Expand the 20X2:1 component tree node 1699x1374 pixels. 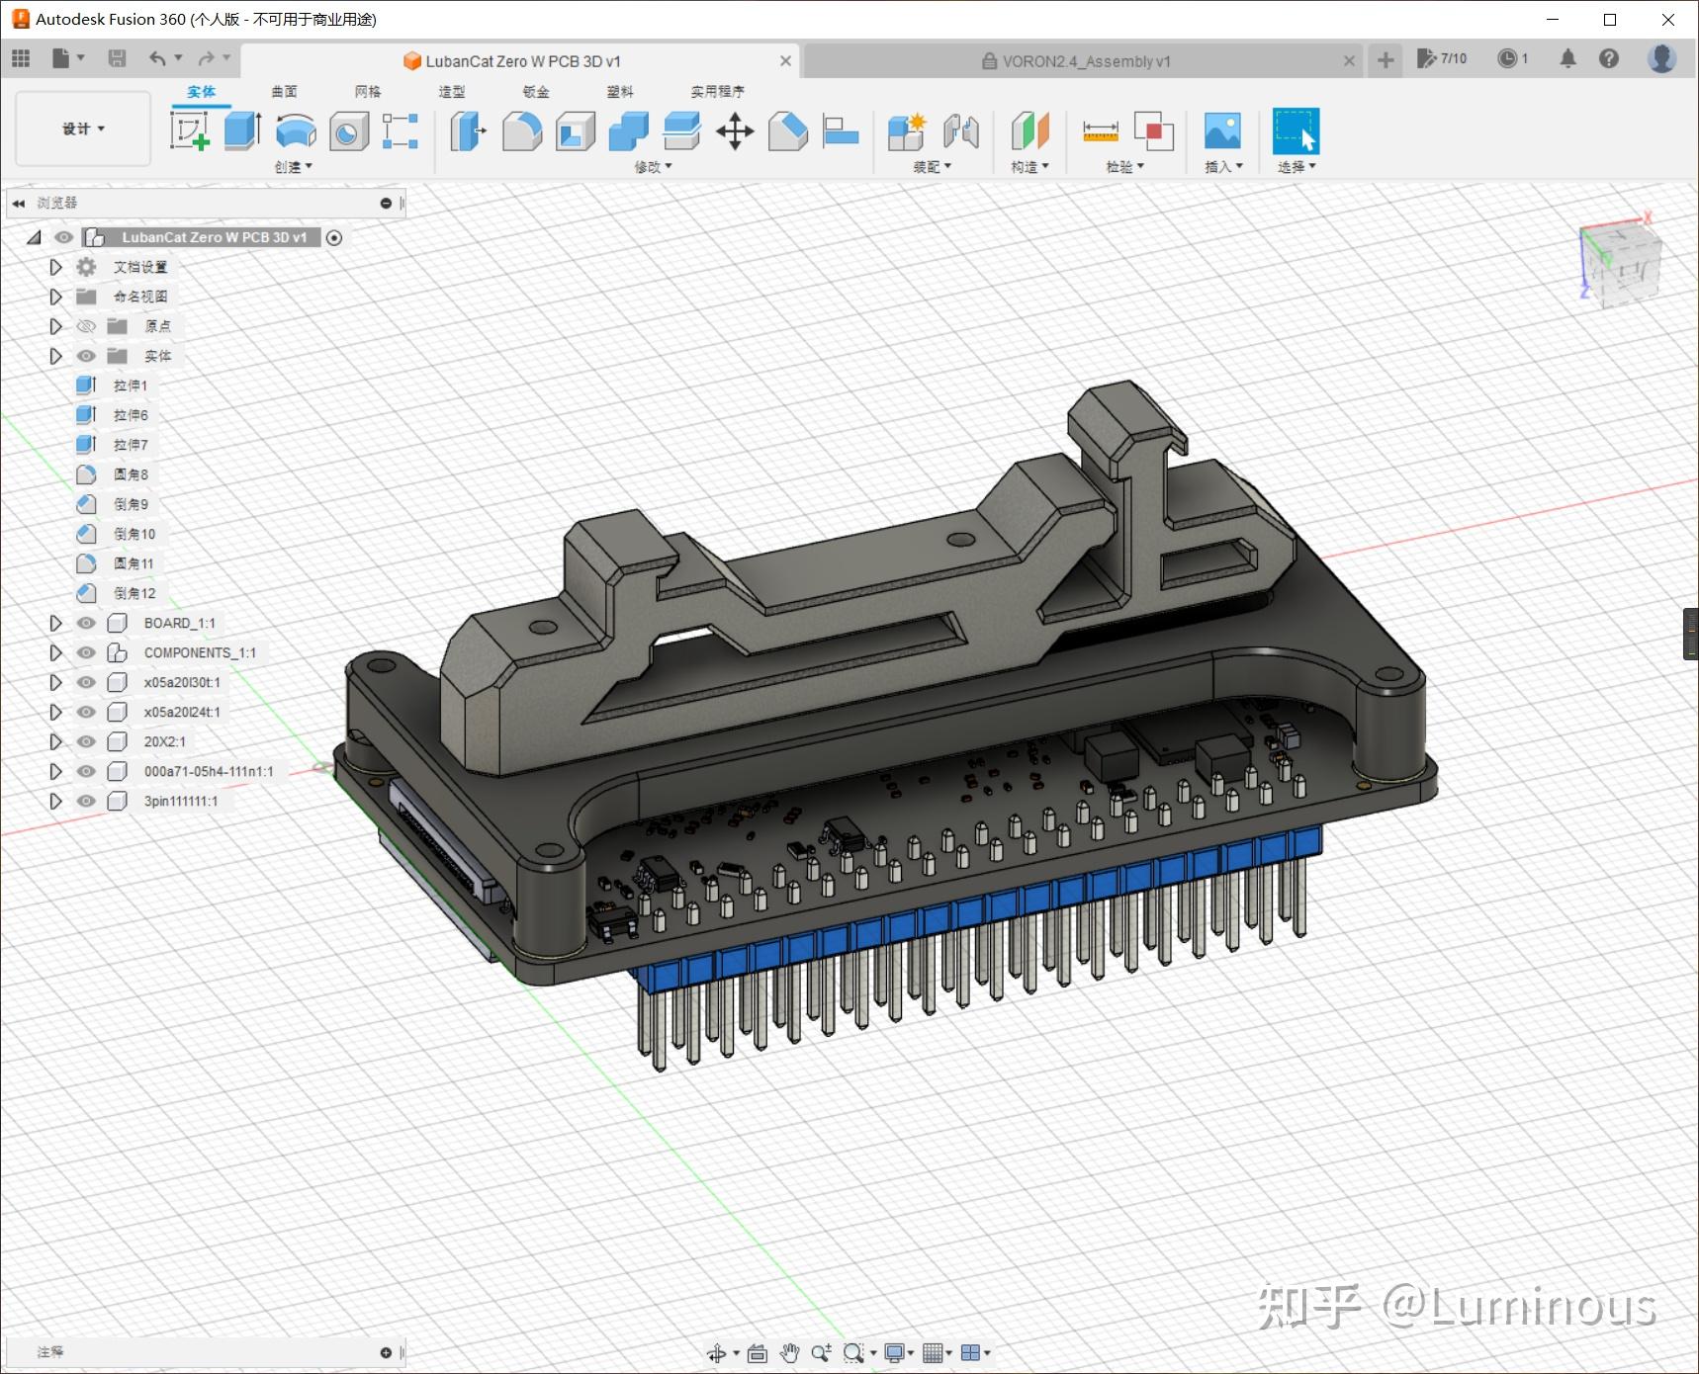55,741
